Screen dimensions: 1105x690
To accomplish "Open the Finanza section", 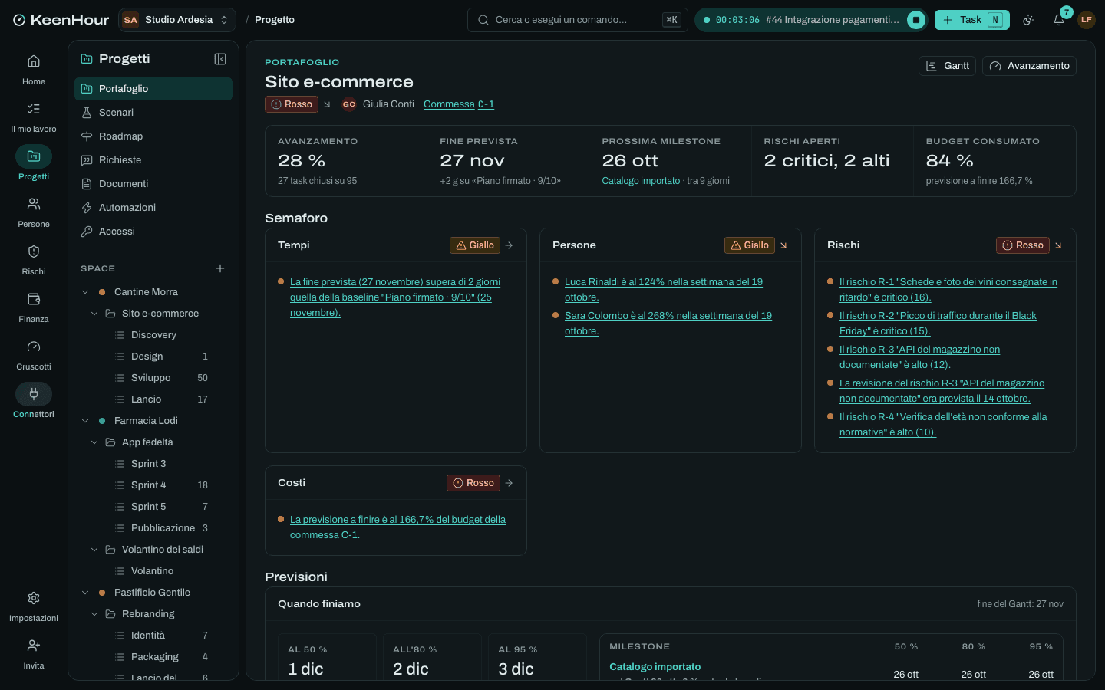I will [34, 307].
